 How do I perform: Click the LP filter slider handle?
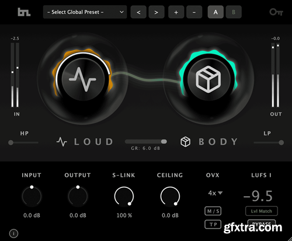tap(281, 142)
